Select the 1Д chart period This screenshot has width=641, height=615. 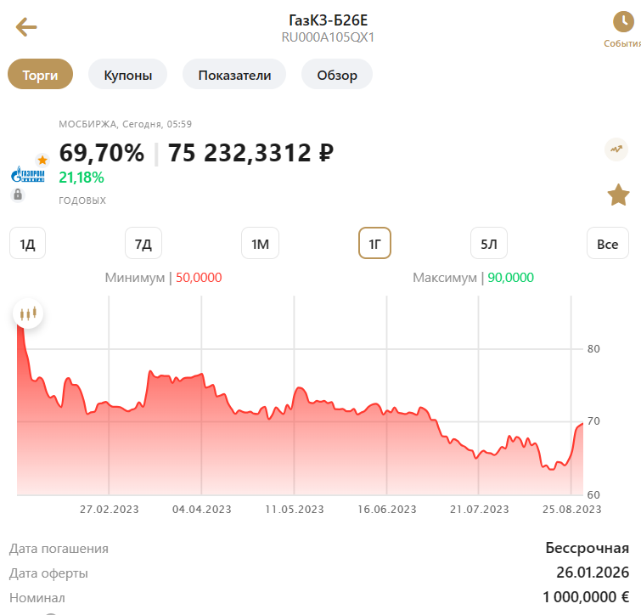[27, 244]
